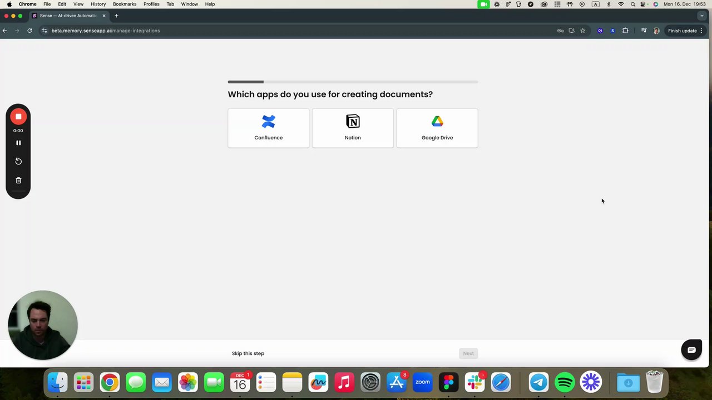712x400 pixels.
Task: Open the Bookmarks menu
Action: (125, 4)
